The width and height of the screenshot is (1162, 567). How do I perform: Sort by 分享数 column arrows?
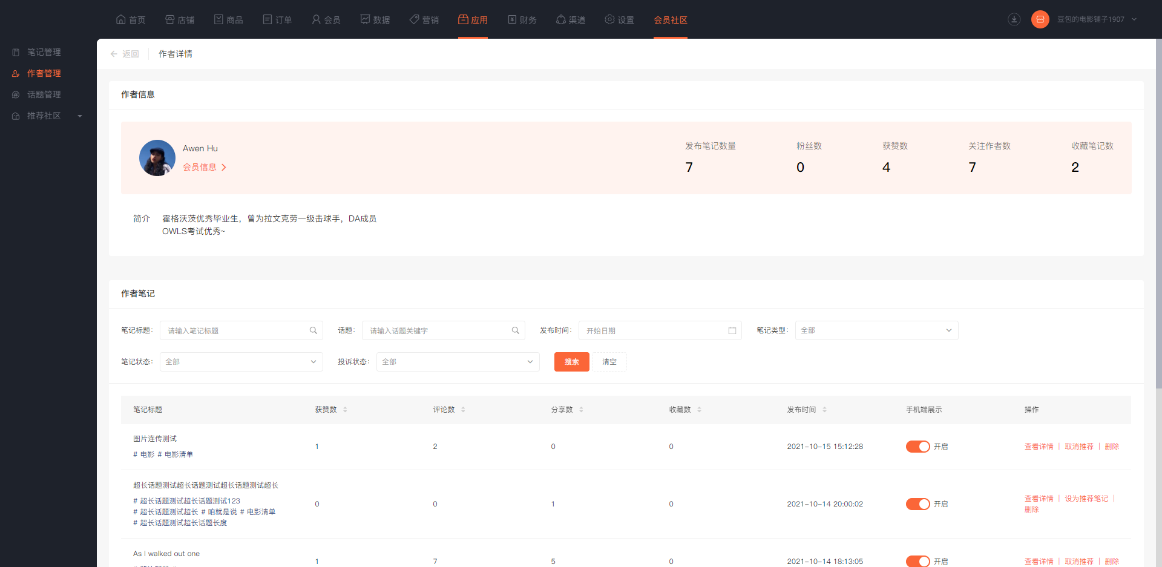tap(581, 410)
